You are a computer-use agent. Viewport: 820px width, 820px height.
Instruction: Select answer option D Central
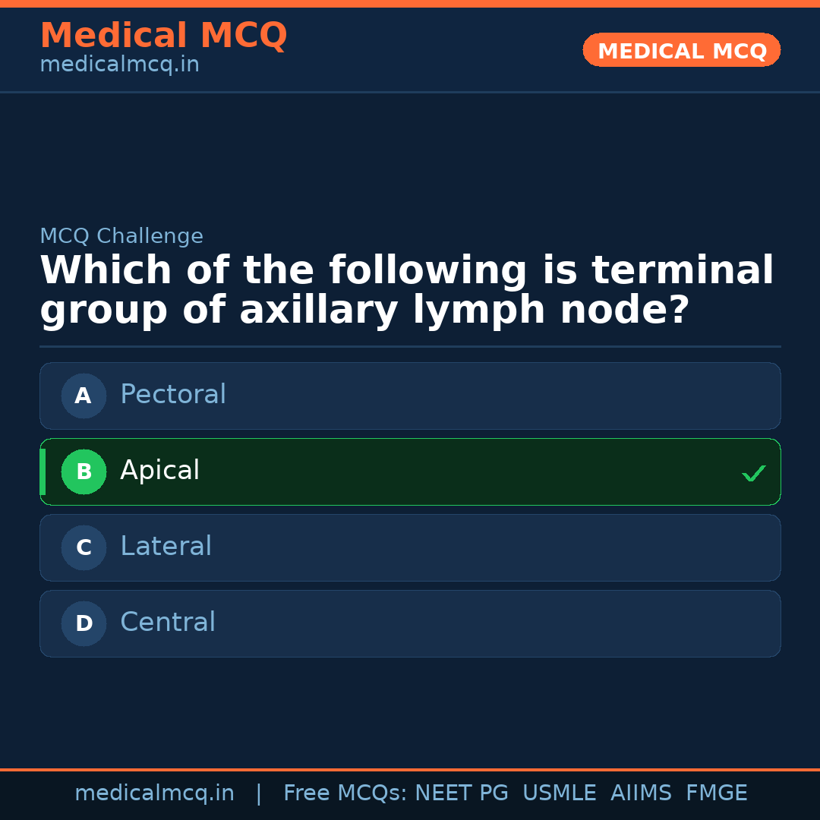(410, 623)
